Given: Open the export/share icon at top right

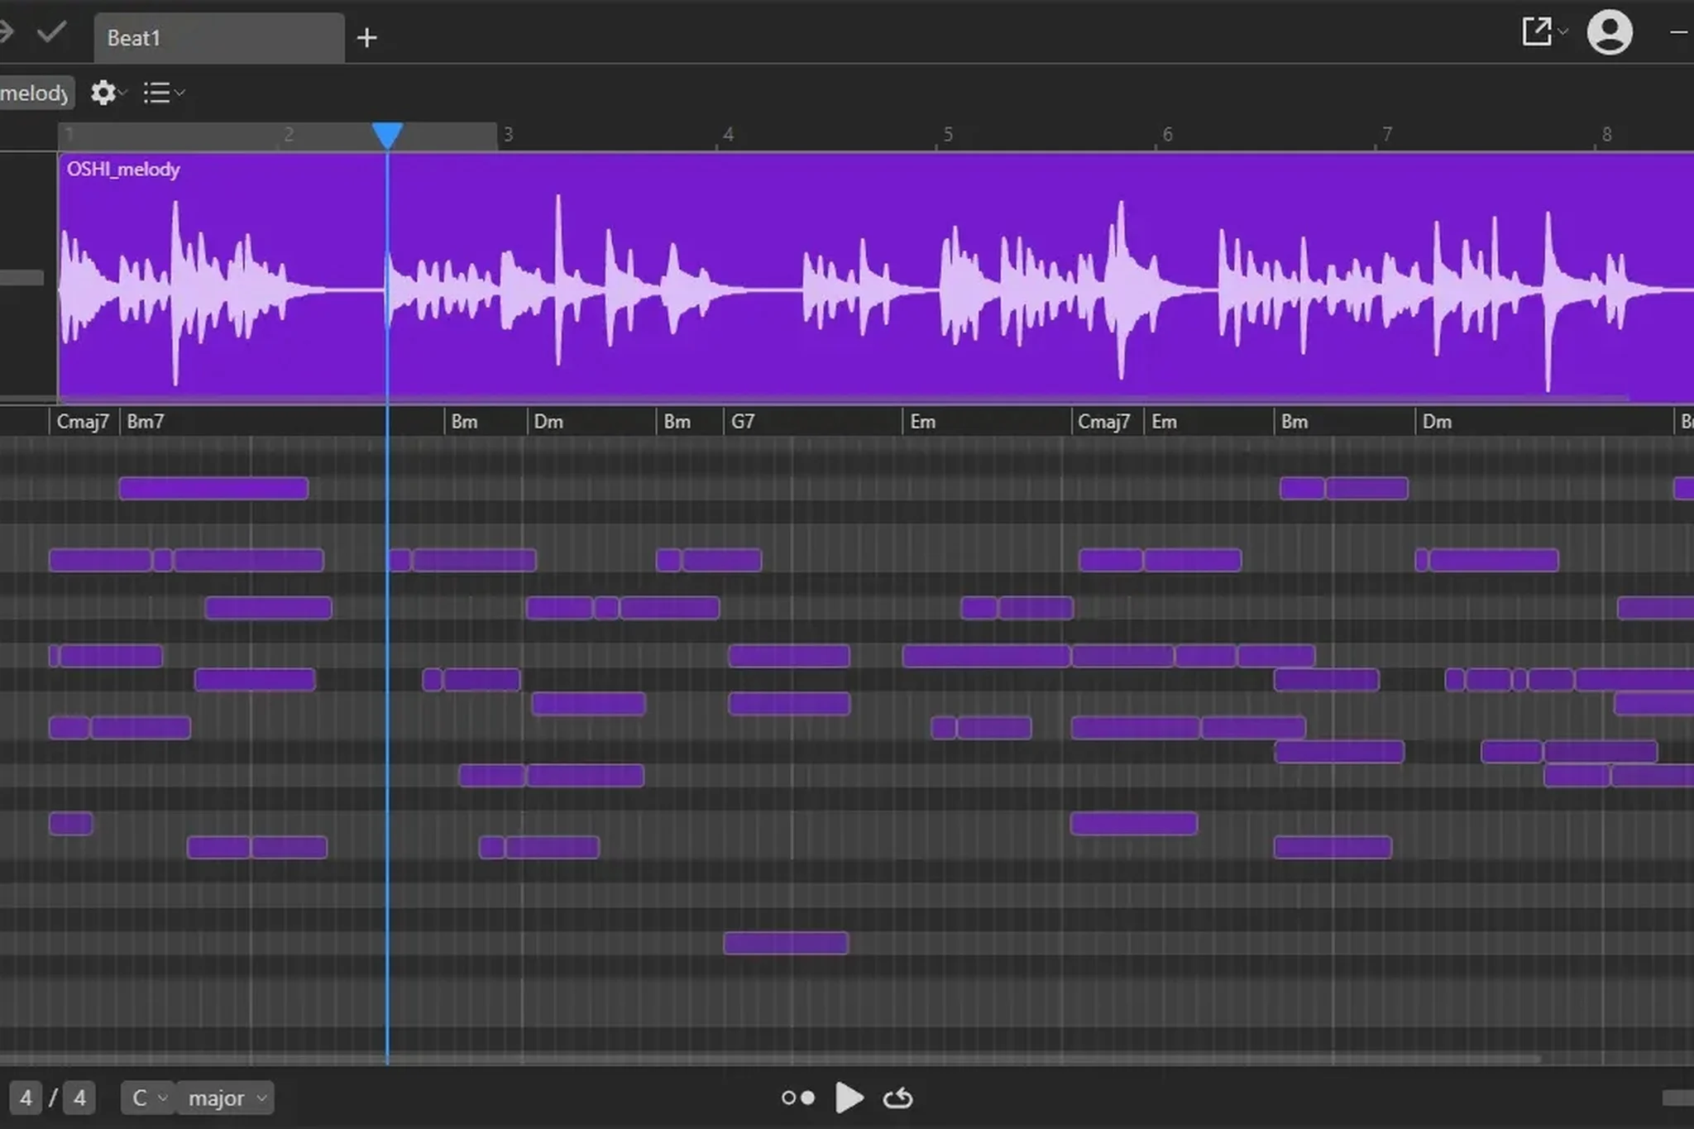Looking at the screenshot, I should click(x=1537, y=32).
